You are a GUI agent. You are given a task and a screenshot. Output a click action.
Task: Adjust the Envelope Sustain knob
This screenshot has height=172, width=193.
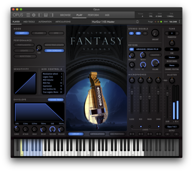52,129
